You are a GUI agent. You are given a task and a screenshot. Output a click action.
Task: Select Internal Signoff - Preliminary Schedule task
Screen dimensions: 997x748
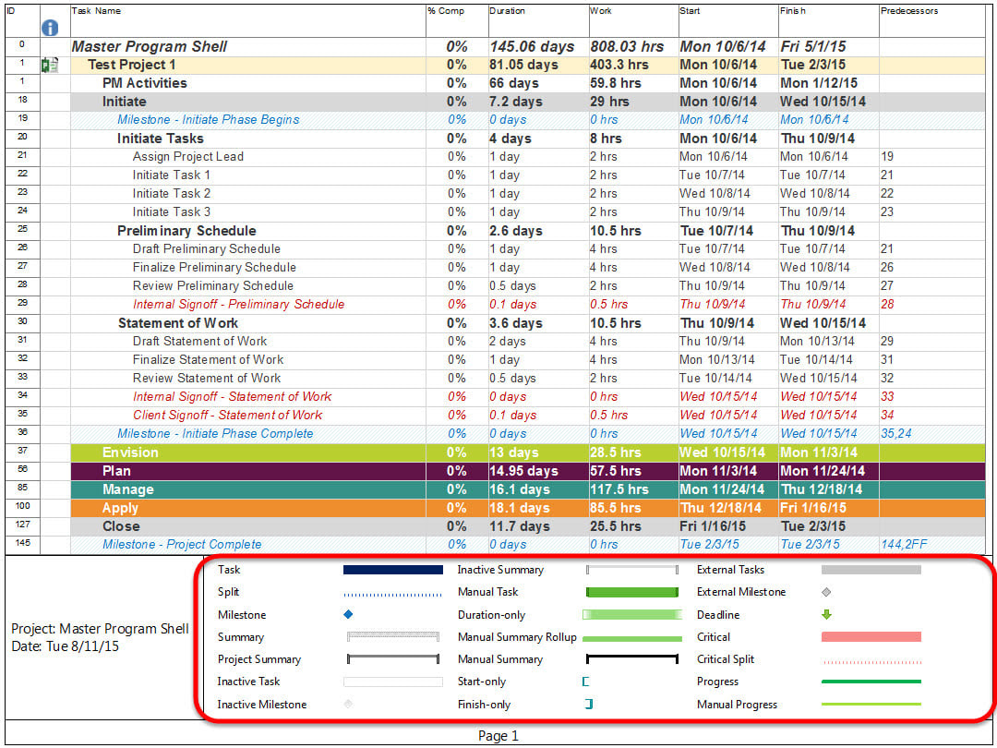point(496,304)
